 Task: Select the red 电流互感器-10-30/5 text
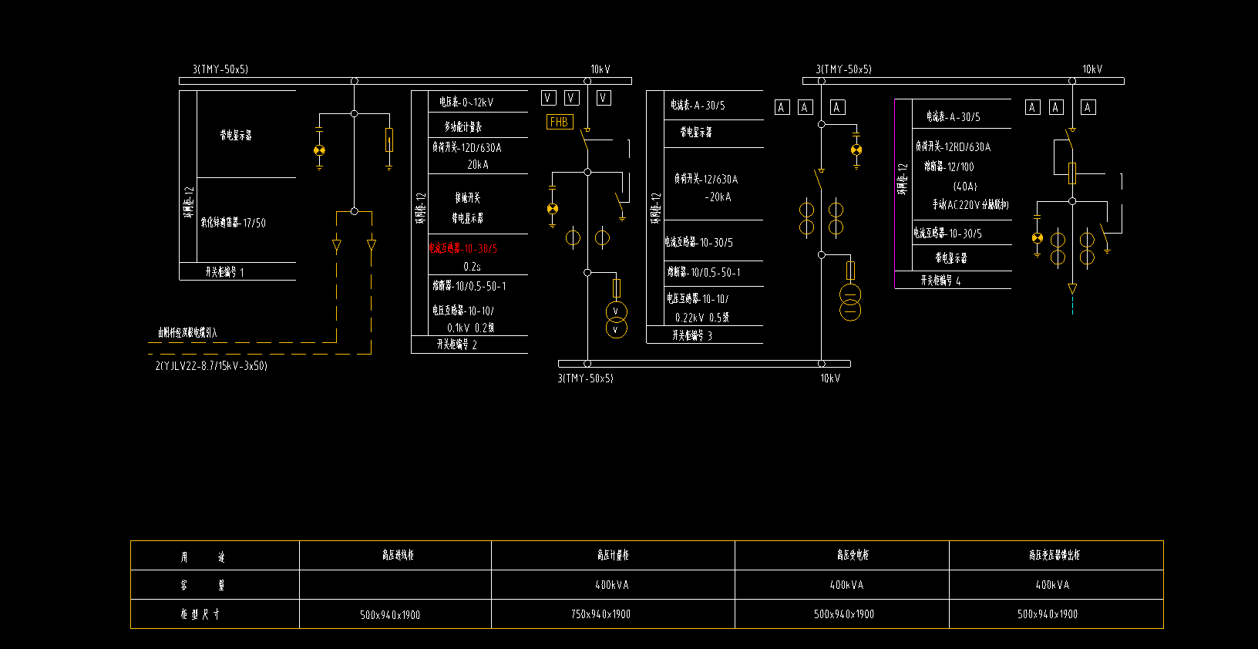[x=463, y=249]
